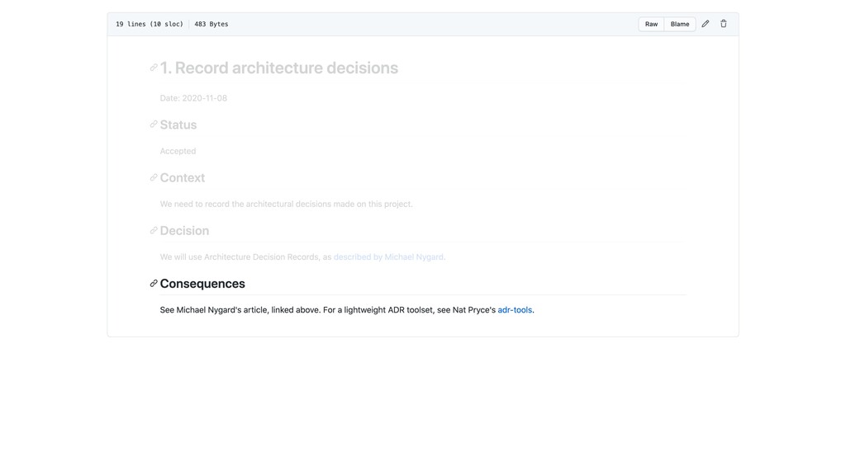Click the 'Accepted' status text
The height and width of the screenshot is (475, 846).
pos(178,151)
